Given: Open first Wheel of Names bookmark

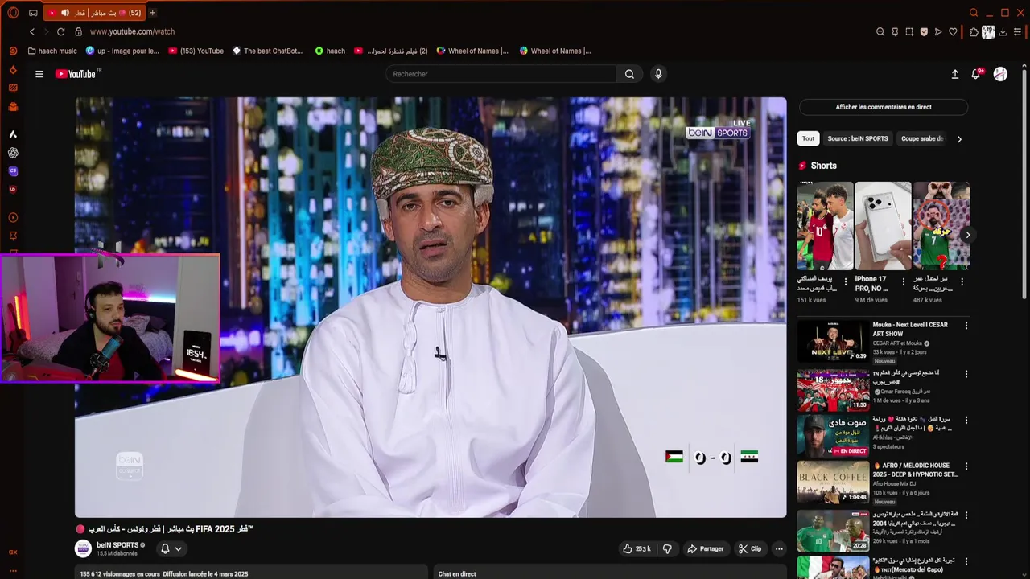Looking at the screenshot, I should 472,51.
